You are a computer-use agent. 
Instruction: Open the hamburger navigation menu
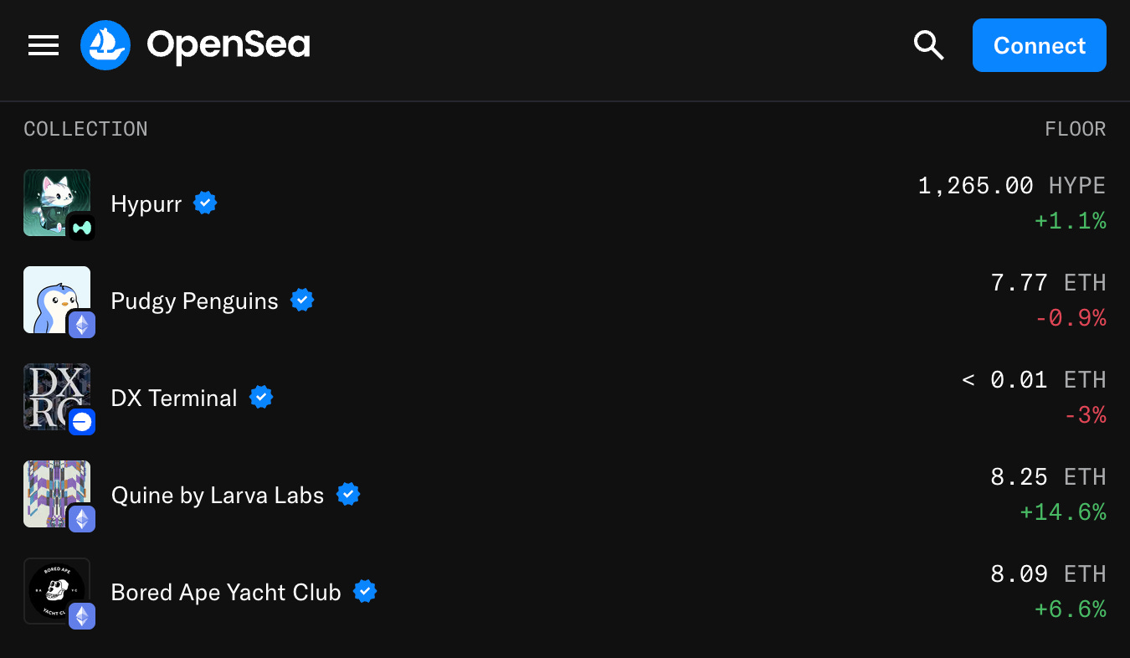(x=44, y=45)
